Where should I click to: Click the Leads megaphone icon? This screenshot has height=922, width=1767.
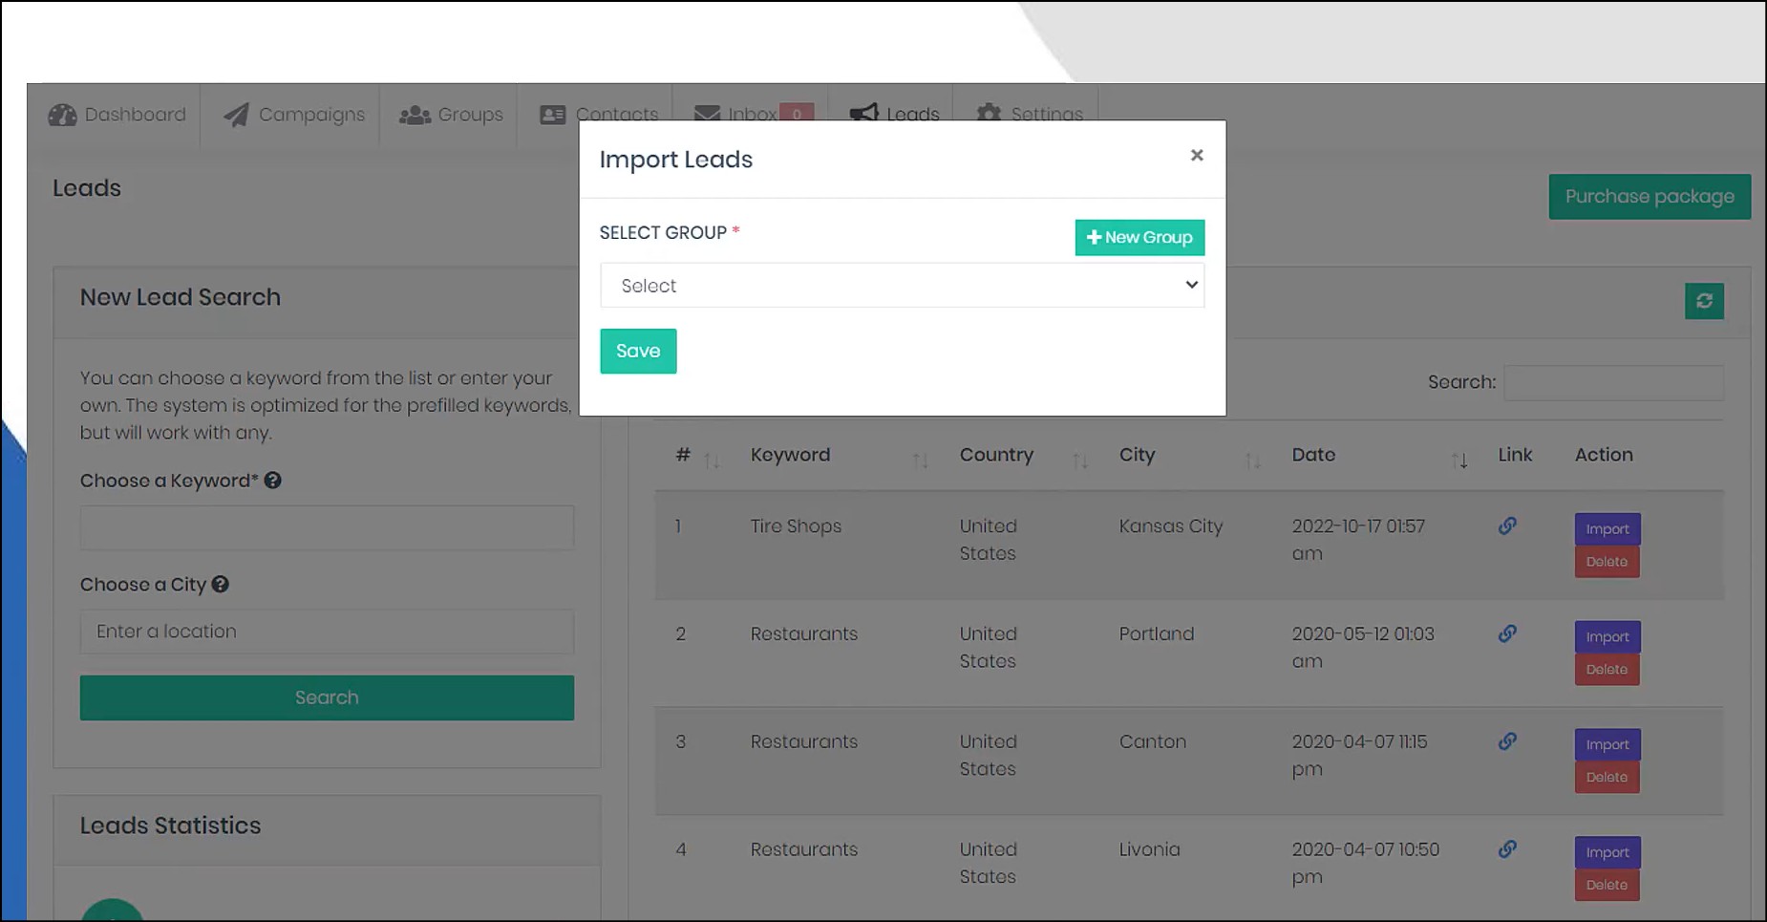coord(863,115)
